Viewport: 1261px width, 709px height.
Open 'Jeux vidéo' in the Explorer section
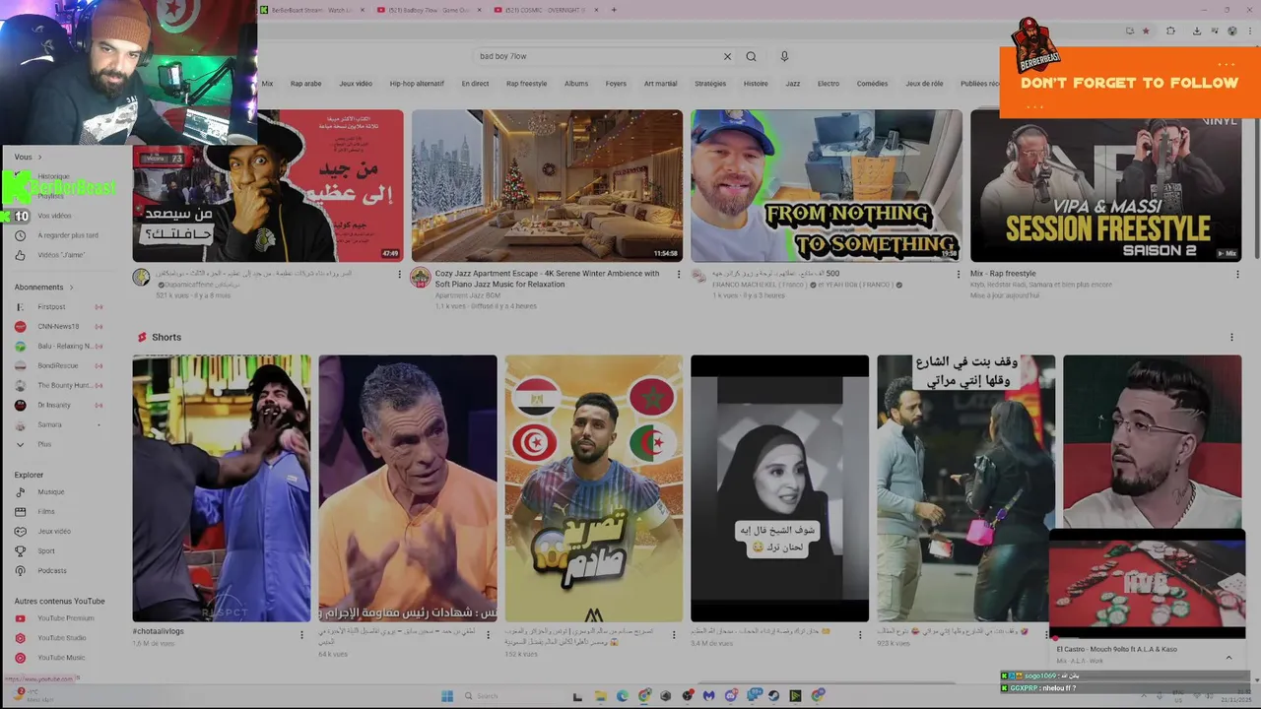tap(54, 532)
